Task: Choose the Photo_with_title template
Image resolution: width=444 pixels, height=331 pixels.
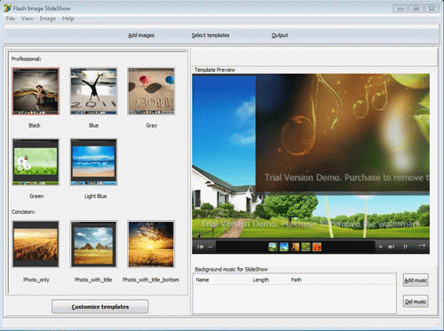Action: pos(93,244)
